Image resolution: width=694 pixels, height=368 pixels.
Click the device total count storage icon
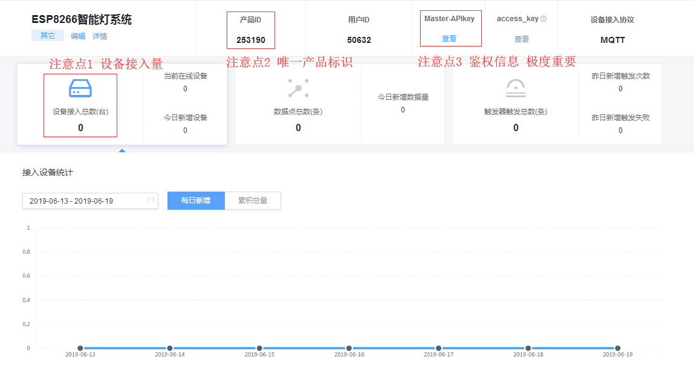click(80, 88)
